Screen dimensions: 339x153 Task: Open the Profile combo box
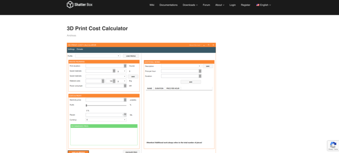pyautogui.click(x=98, y=56)
